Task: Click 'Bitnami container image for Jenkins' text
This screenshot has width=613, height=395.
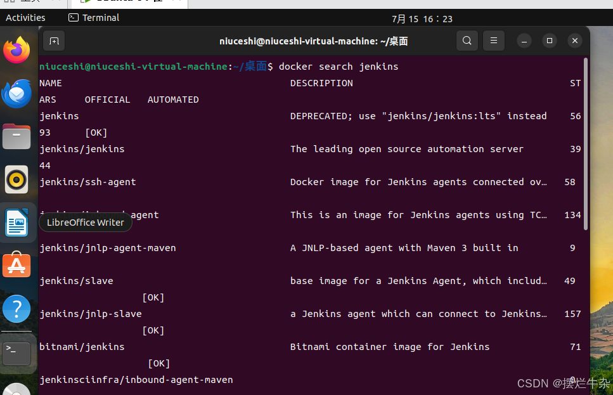Action: pyautogui.click(x=390, y=347)
